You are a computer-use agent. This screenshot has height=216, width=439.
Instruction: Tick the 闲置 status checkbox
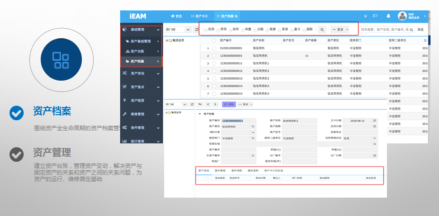coord(243,30)
